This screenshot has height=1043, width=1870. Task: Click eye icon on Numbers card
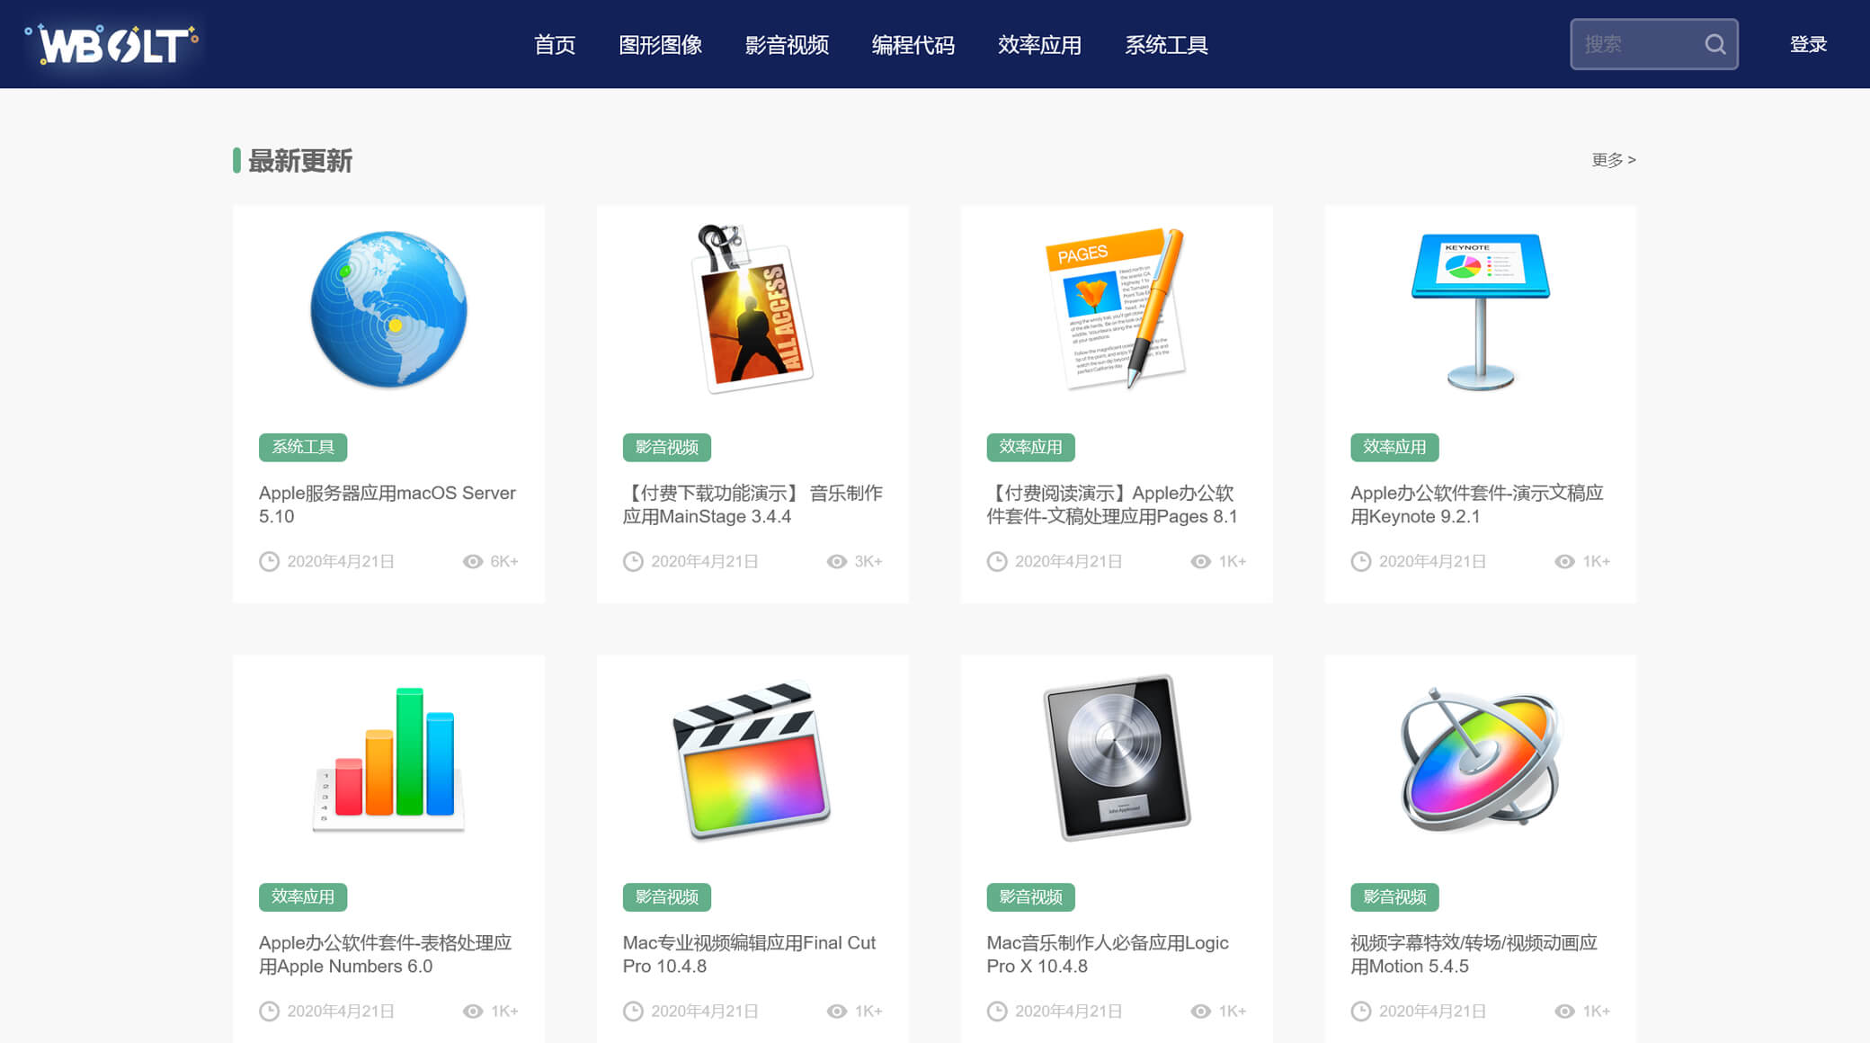[x=473, y=1011]
